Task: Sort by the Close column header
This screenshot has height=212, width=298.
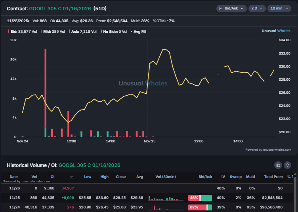Action: point(121,177)
